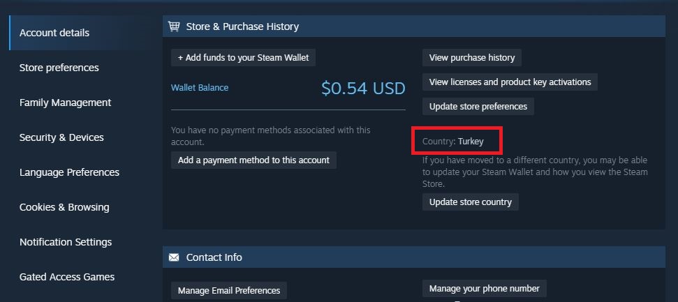678x302 pixels.
Task: Add a payment method to this account
Action: [253, 160]
